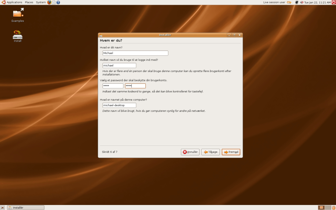Switch to the second workspace

click(x=328, y=208)
